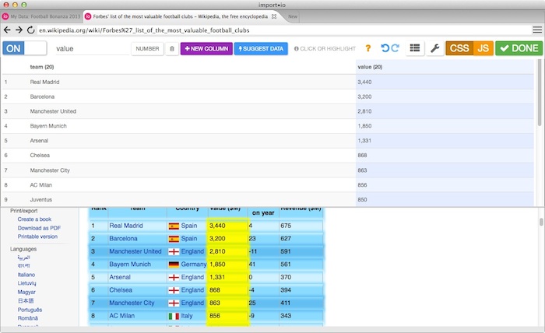Click the Italy flag icon beside AC Milan
545x333 pixels.
point(174,316)
